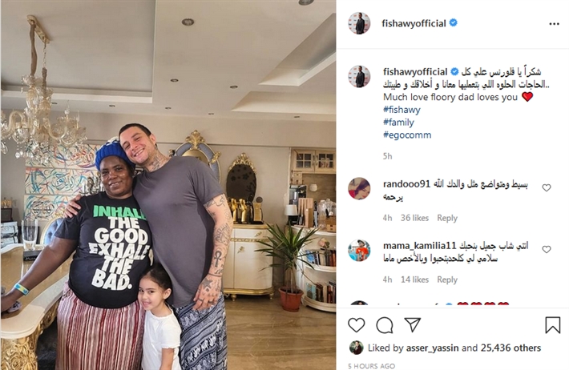Click the fishawyofficial username in header
569x370 pixels.
tap(414, 23)
